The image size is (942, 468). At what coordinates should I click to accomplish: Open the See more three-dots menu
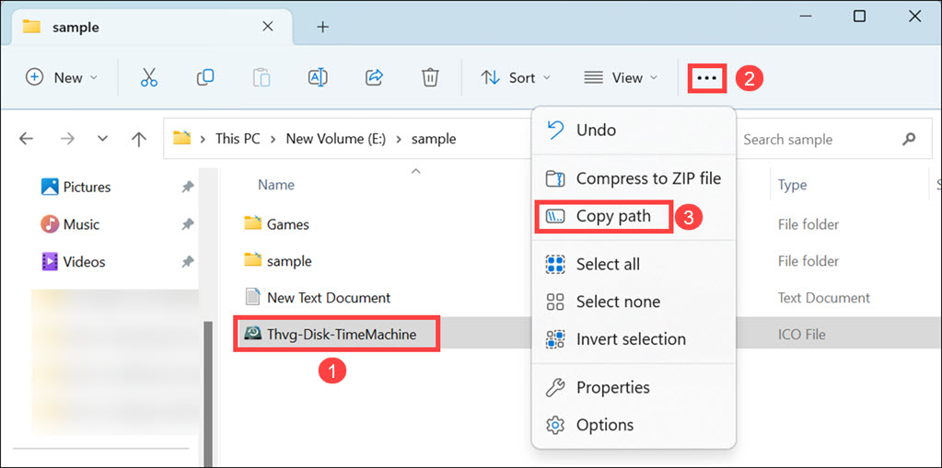point(706,78)
